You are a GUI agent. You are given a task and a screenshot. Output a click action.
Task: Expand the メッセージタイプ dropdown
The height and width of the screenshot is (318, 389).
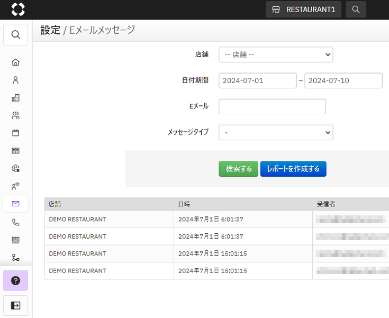275,132
